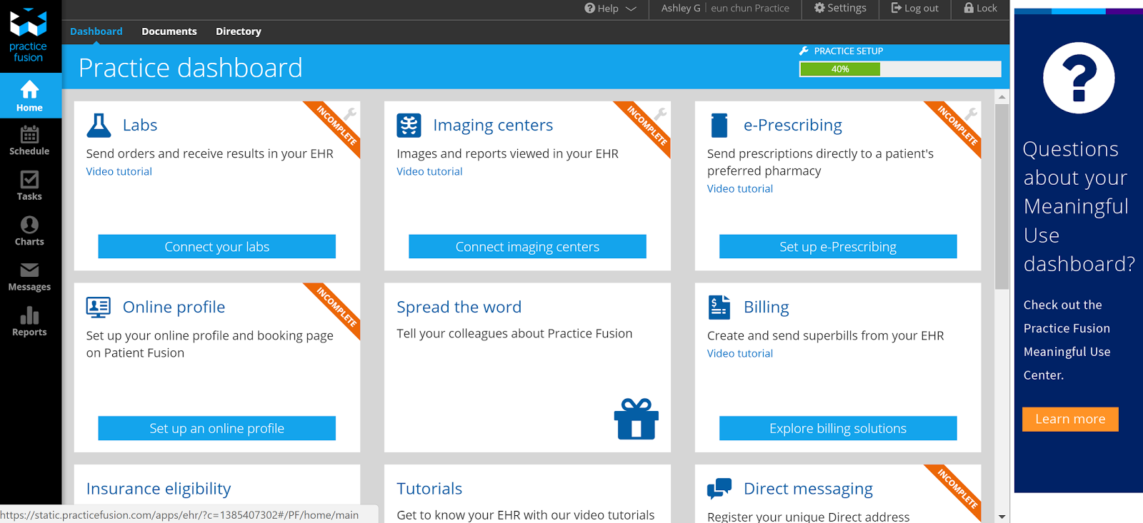
Task: Click the 40% practice setup progress bar
Action: point(900,69)
